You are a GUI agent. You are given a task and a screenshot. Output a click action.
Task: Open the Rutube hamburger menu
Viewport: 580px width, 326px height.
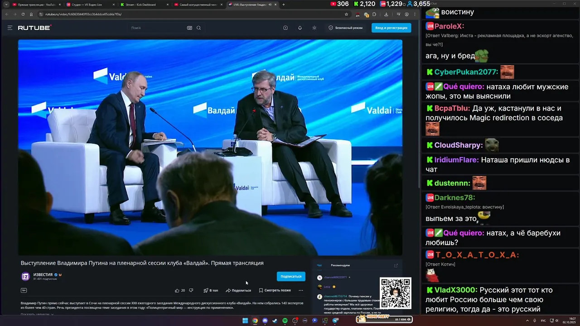click(10, 28)
